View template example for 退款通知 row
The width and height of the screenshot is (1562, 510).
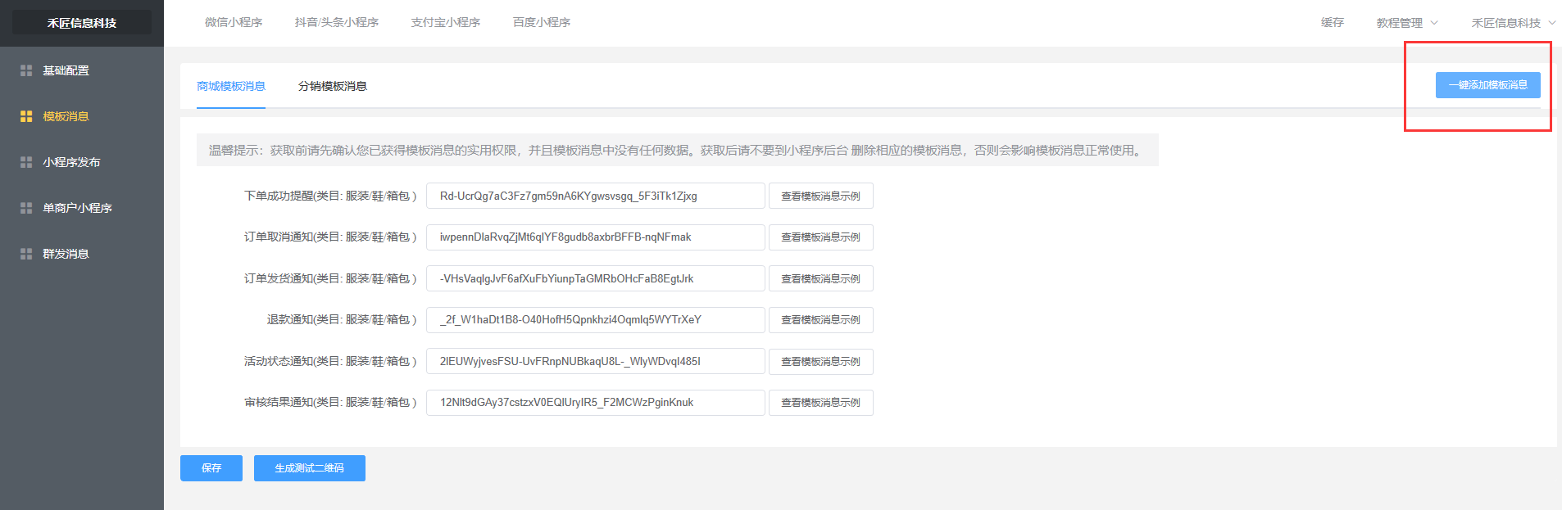click(821, 320)
